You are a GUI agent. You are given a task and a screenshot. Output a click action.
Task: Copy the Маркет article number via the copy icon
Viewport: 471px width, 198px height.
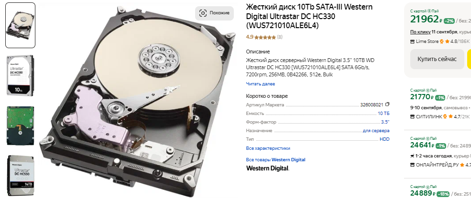click(x=387, y=104)
